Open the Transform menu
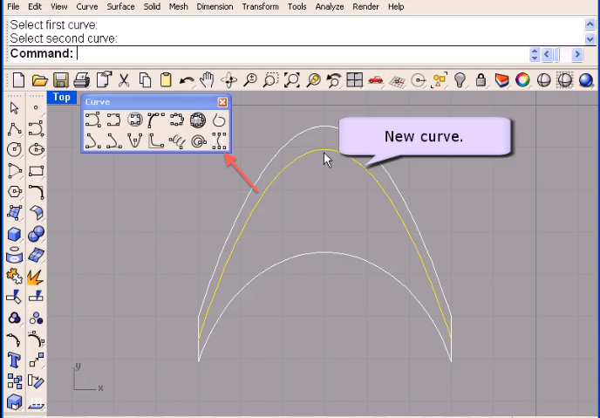 coord(260,6)
